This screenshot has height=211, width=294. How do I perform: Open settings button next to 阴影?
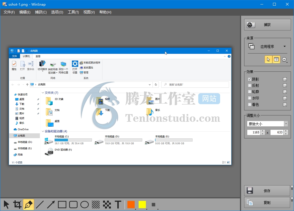[285, 79]
